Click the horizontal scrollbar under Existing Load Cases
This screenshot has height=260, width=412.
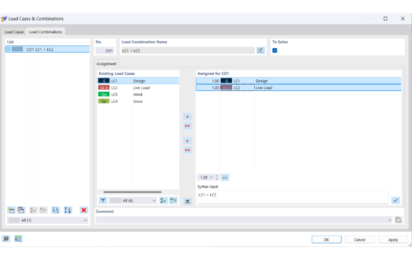pyautogui.click(x=132, y=192)
